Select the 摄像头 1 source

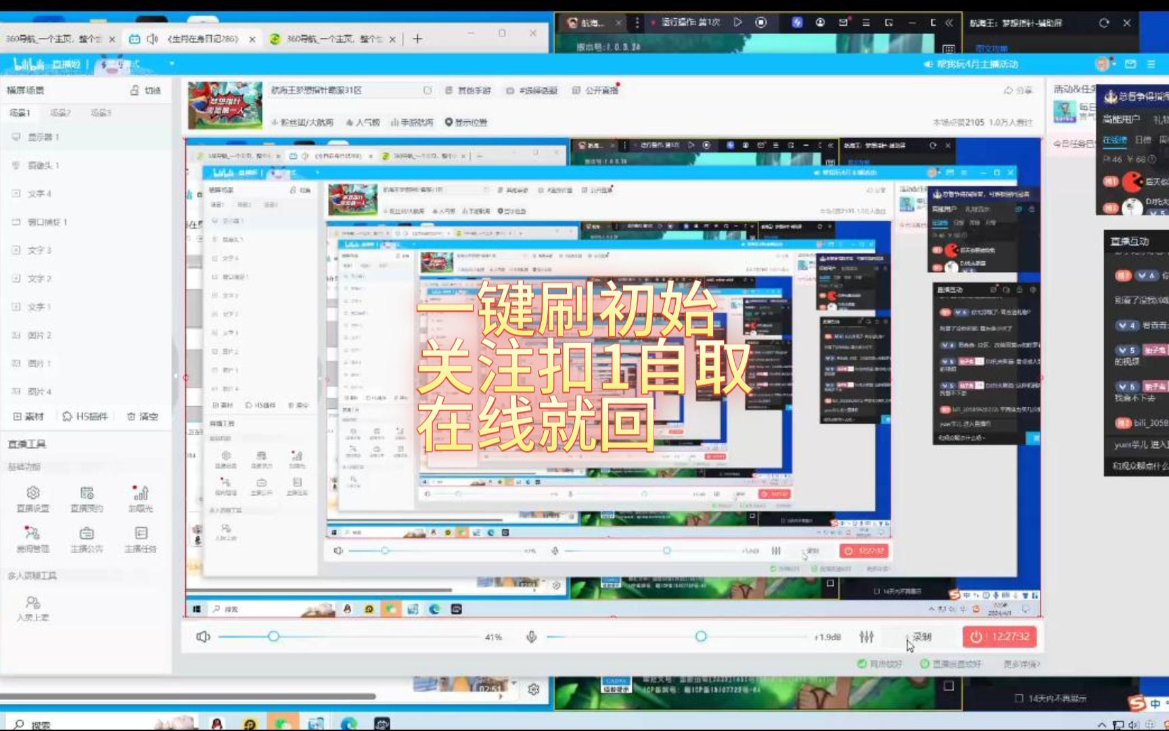tap(85, 165)
